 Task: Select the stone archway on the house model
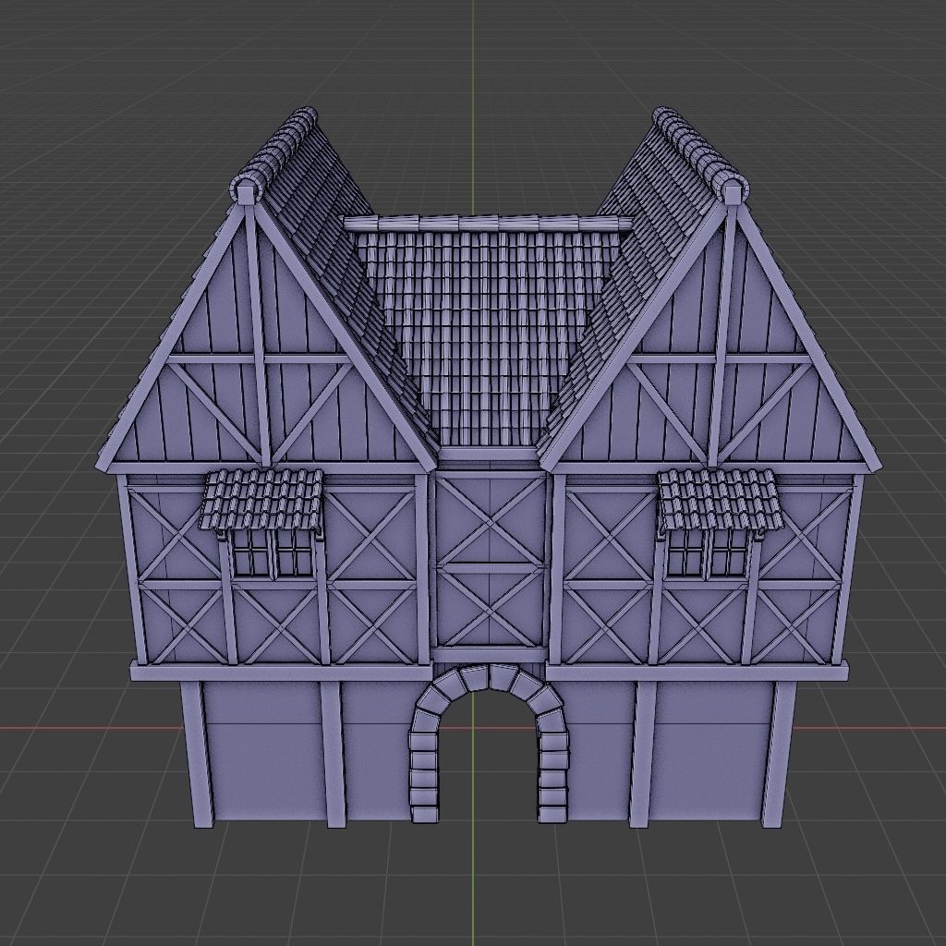coord(490,743)
